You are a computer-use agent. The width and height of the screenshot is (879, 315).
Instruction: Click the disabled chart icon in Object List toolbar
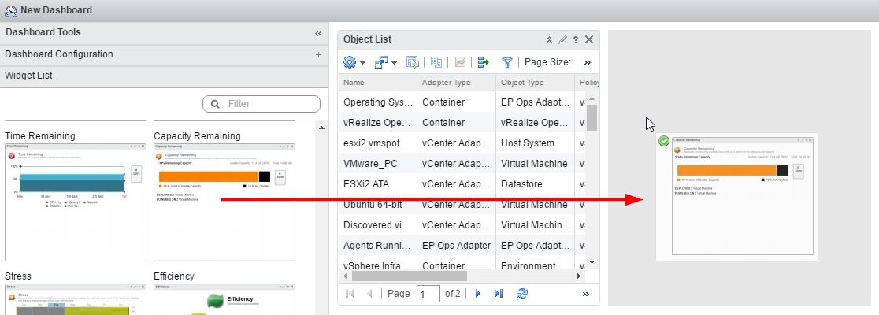pos(460,62)
